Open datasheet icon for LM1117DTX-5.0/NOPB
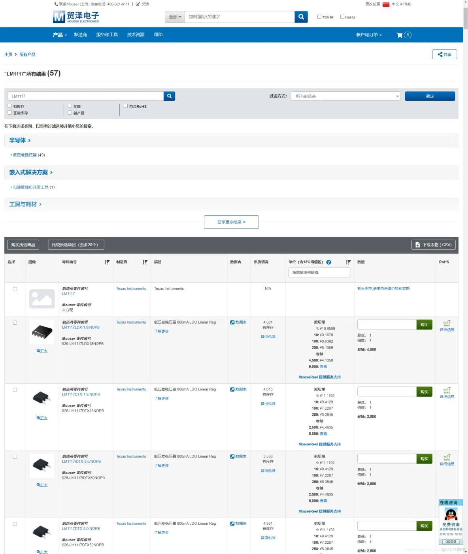Viewport: 468px width, 554px height. [x=232, y=524]
